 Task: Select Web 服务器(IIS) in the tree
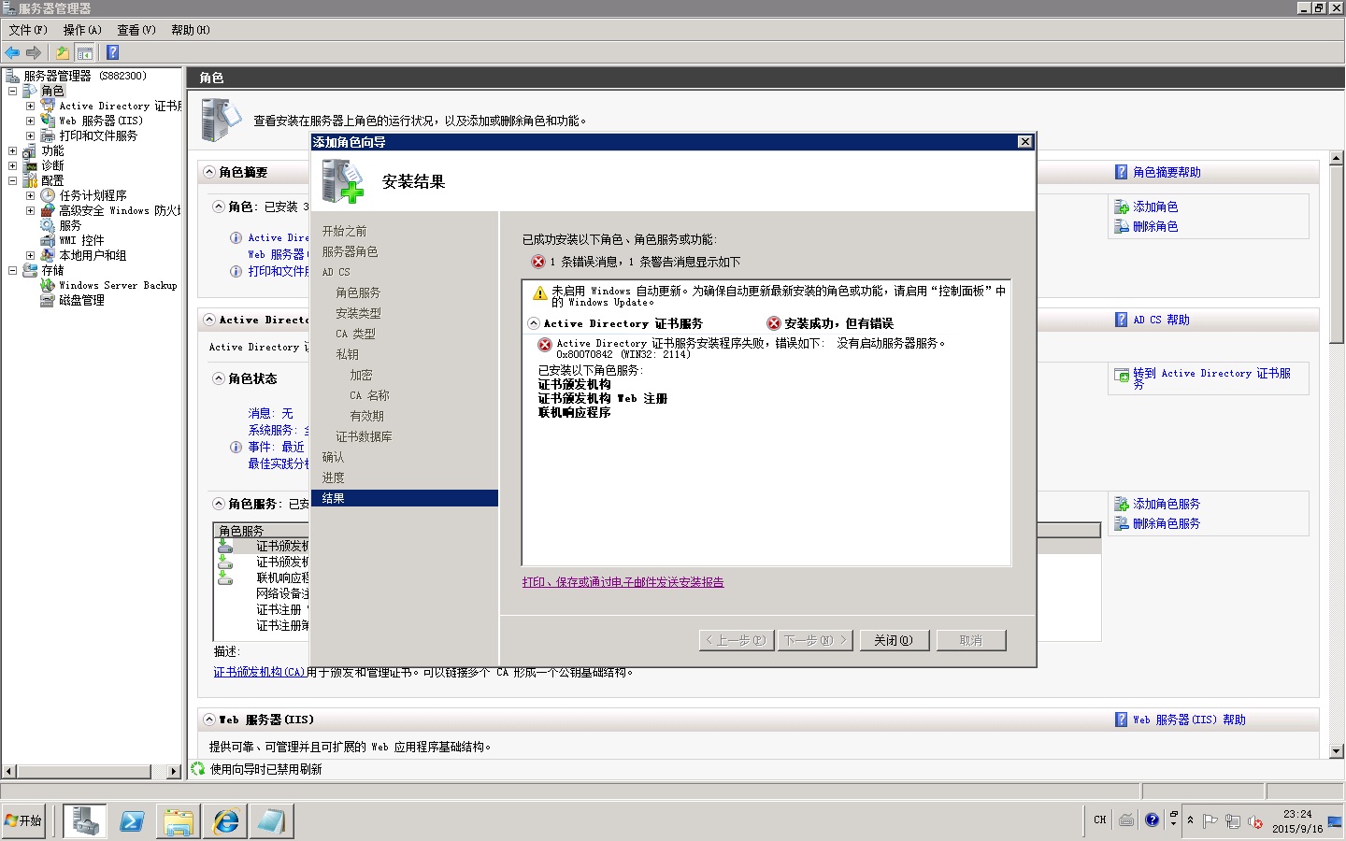click(101, 121)
